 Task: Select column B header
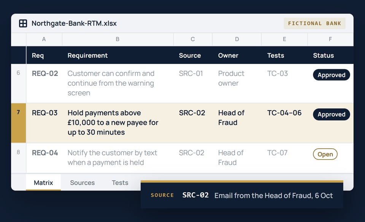coord(118,39)
